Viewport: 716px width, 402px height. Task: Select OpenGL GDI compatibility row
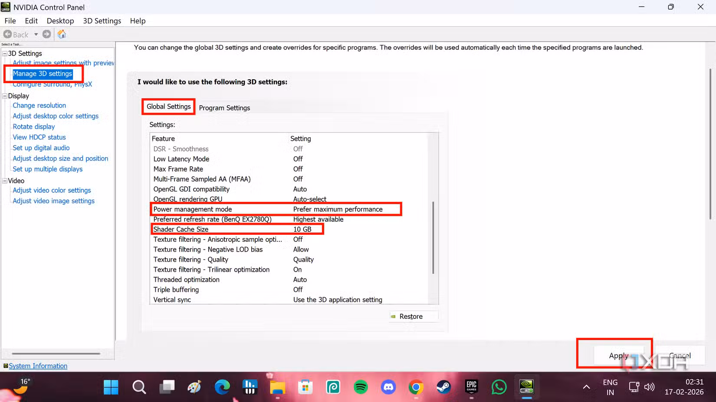tap(289, 189)
